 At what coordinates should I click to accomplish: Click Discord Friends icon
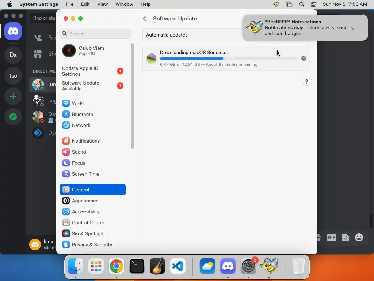click(38, 38)
